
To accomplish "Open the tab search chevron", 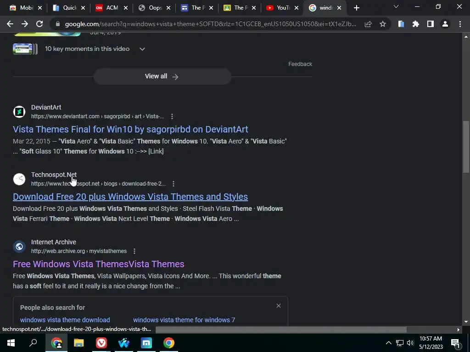I will (396, 6).
